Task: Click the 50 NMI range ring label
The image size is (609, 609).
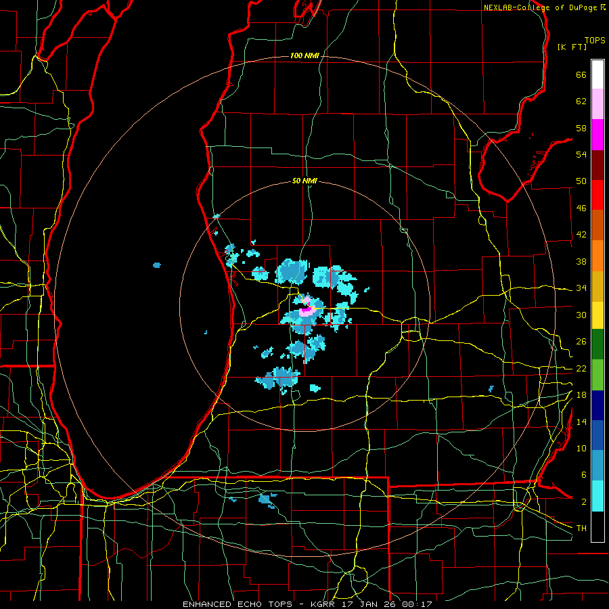Action: [304, 181]
